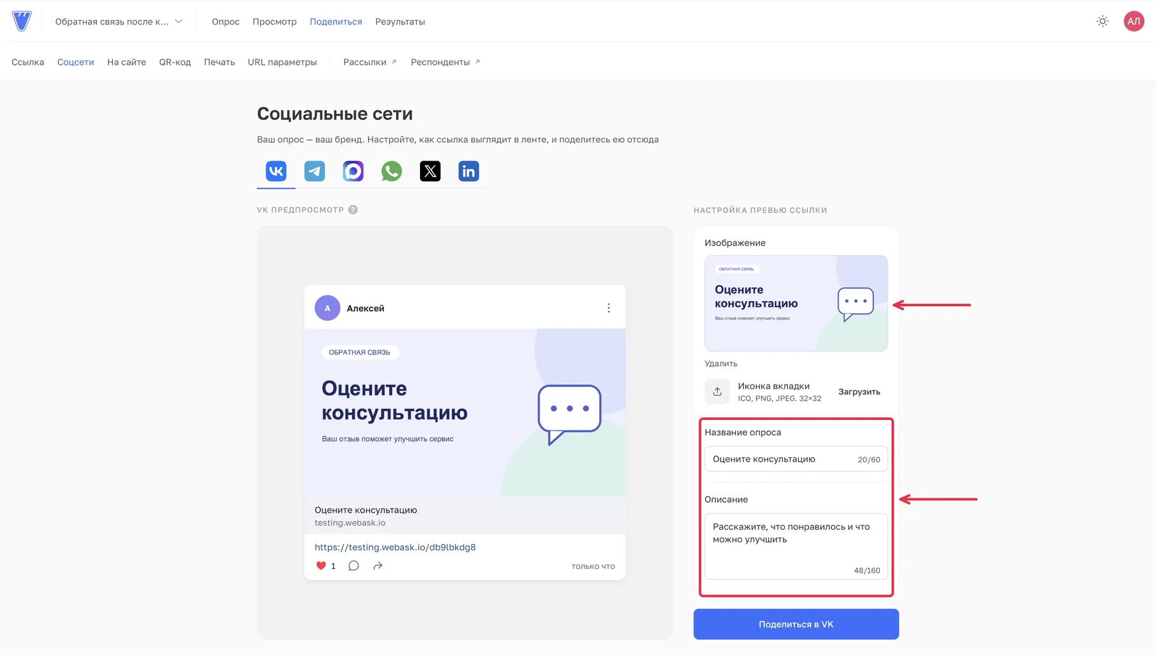Screen dimensions: 1156x655
Task: Switch to the Просмотр tab
Action: (274, 22)
